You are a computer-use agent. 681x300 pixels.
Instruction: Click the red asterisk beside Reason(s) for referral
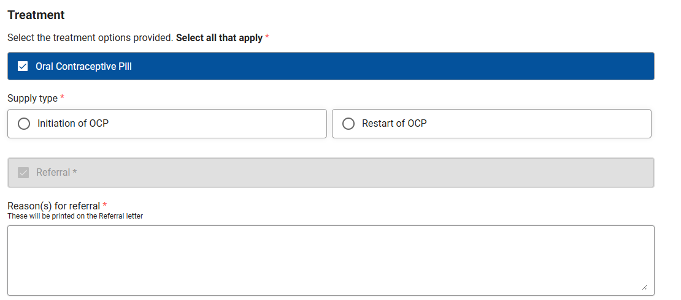(105, 204)
